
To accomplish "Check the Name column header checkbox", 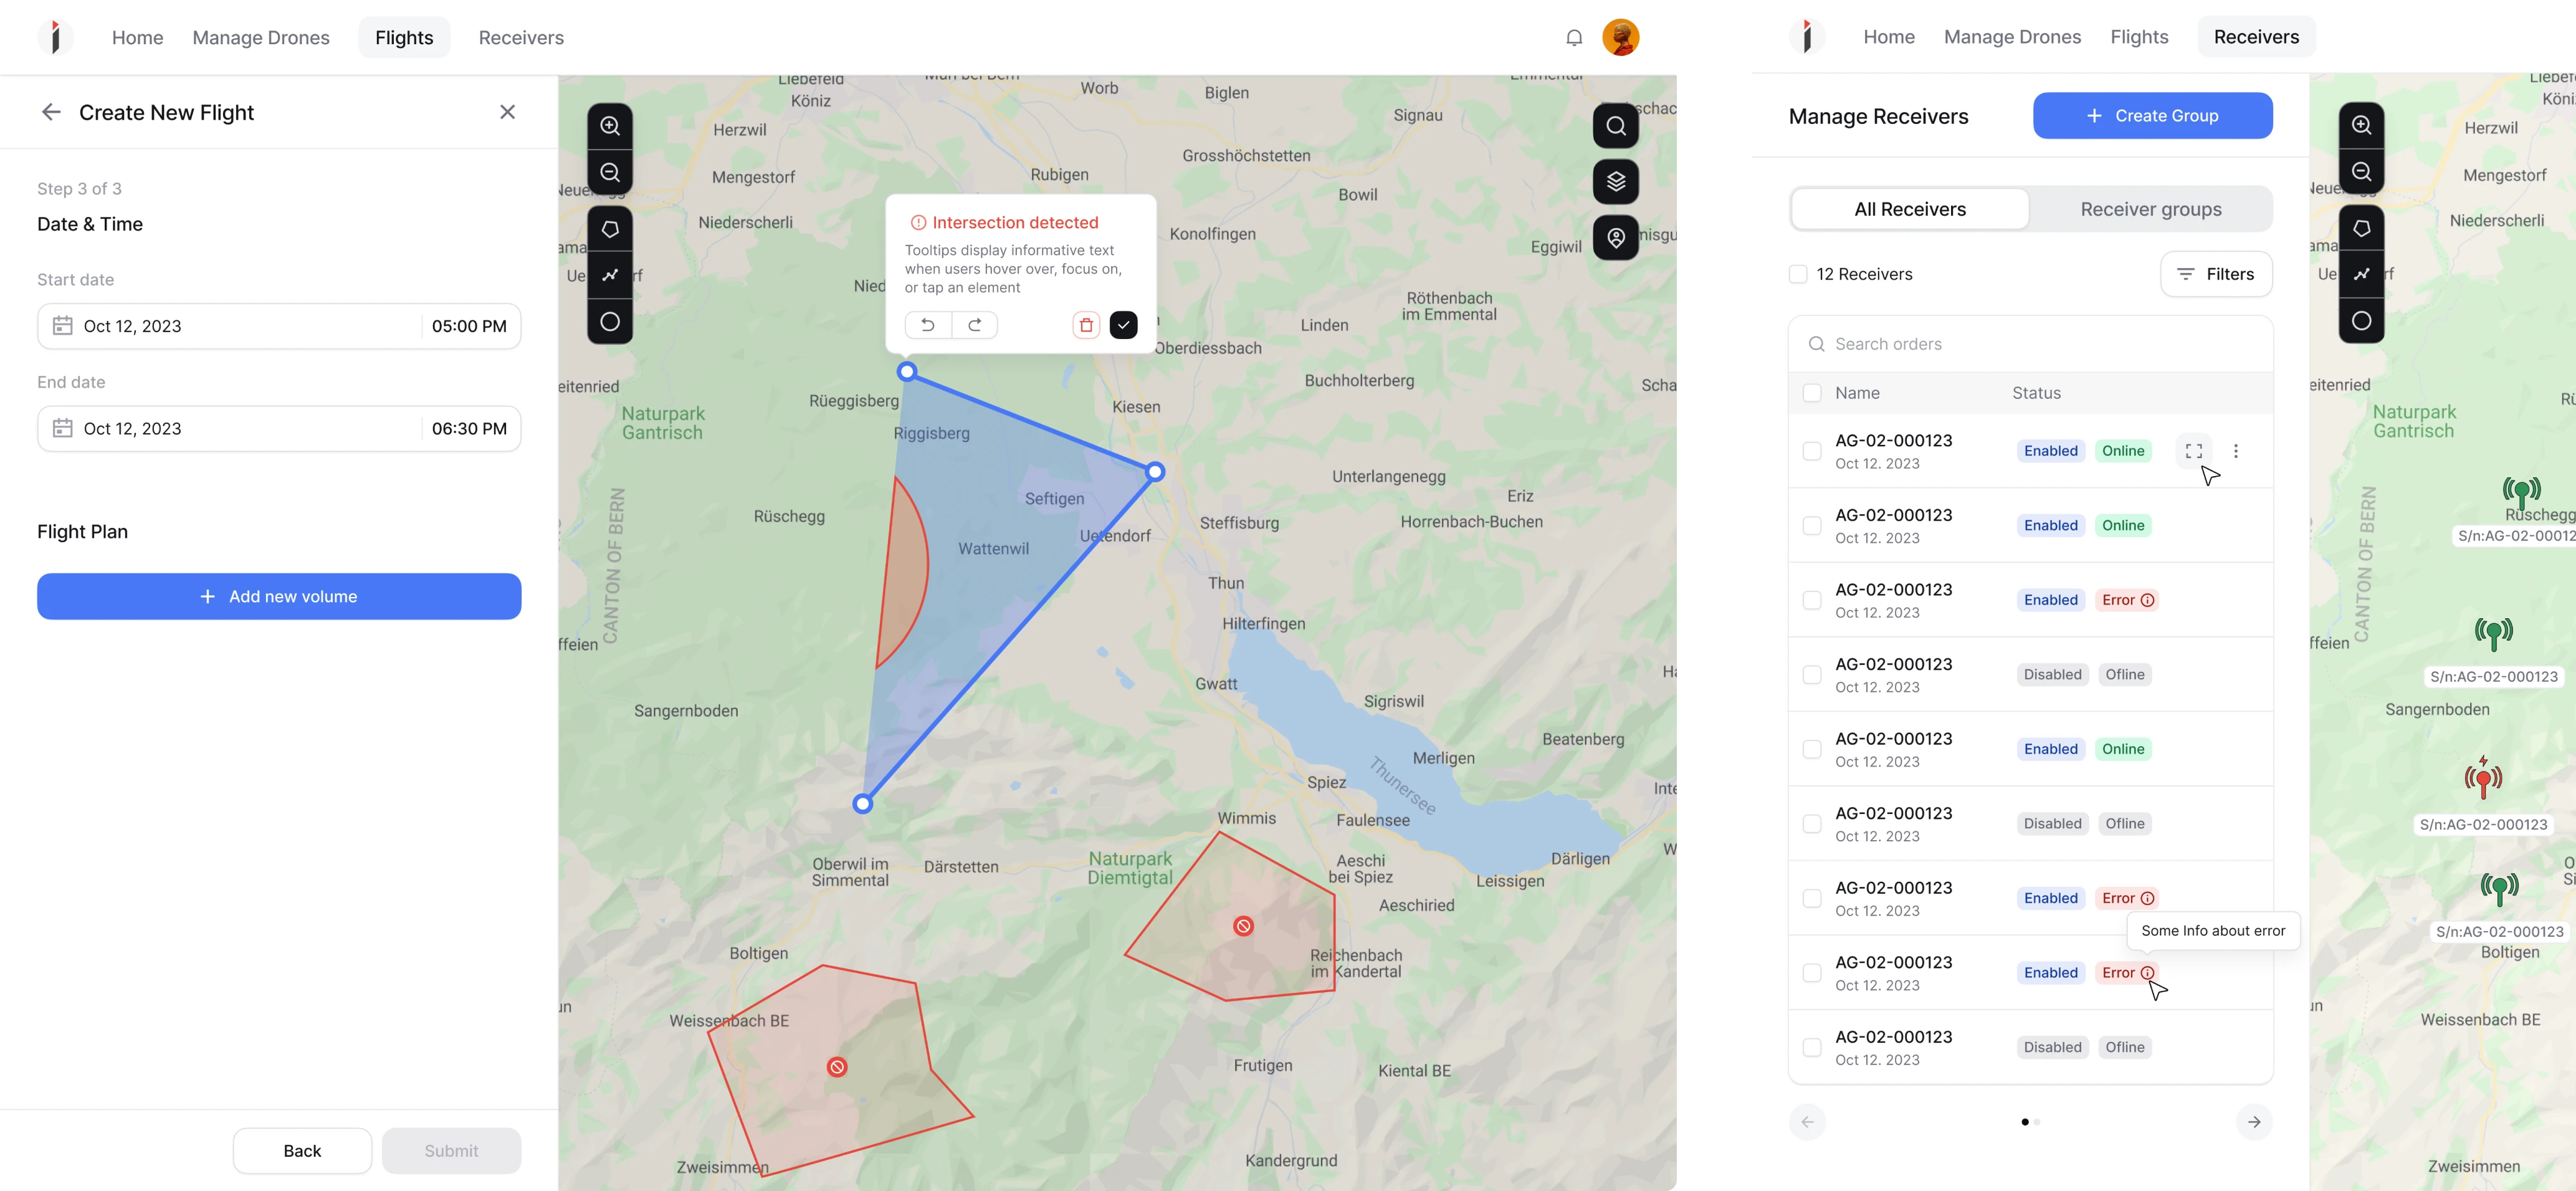I will pos(1811,393).
